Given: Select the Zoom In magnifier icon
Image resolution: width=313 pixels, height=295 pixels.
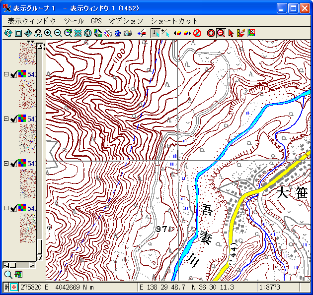Looking at the screenshot, I should pyautogui.click(x=48, y=33).
